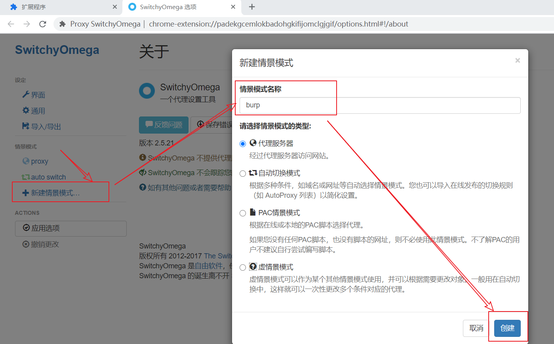554x344 pixels.
Task: Click the 经过代理服务器访问网站 description
Action: click(x=289, y=156)
